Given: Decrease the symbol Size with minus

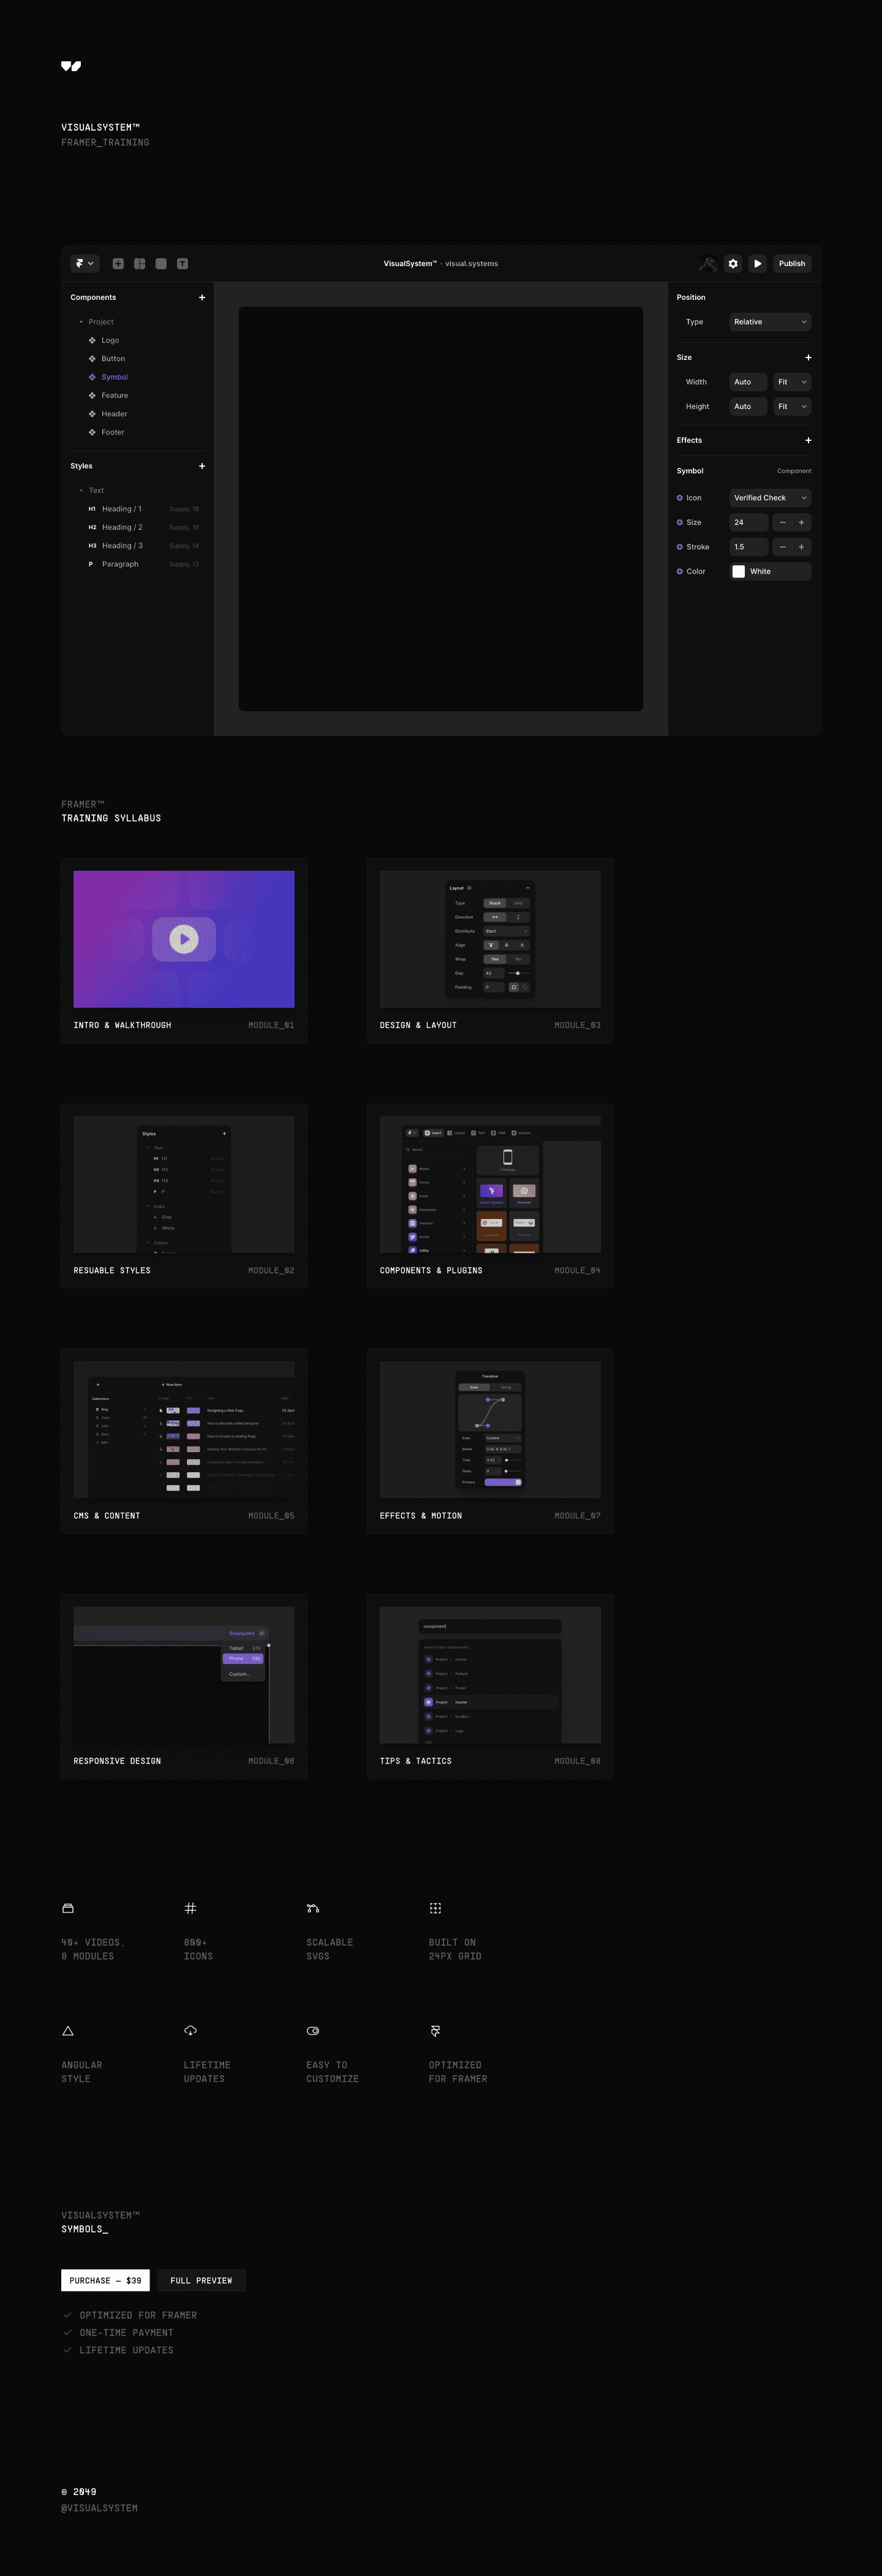Looking at the screenshot, I should [782, 523].
